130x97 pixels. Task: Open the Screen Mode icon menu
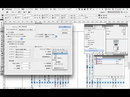(x=25, y=12)
